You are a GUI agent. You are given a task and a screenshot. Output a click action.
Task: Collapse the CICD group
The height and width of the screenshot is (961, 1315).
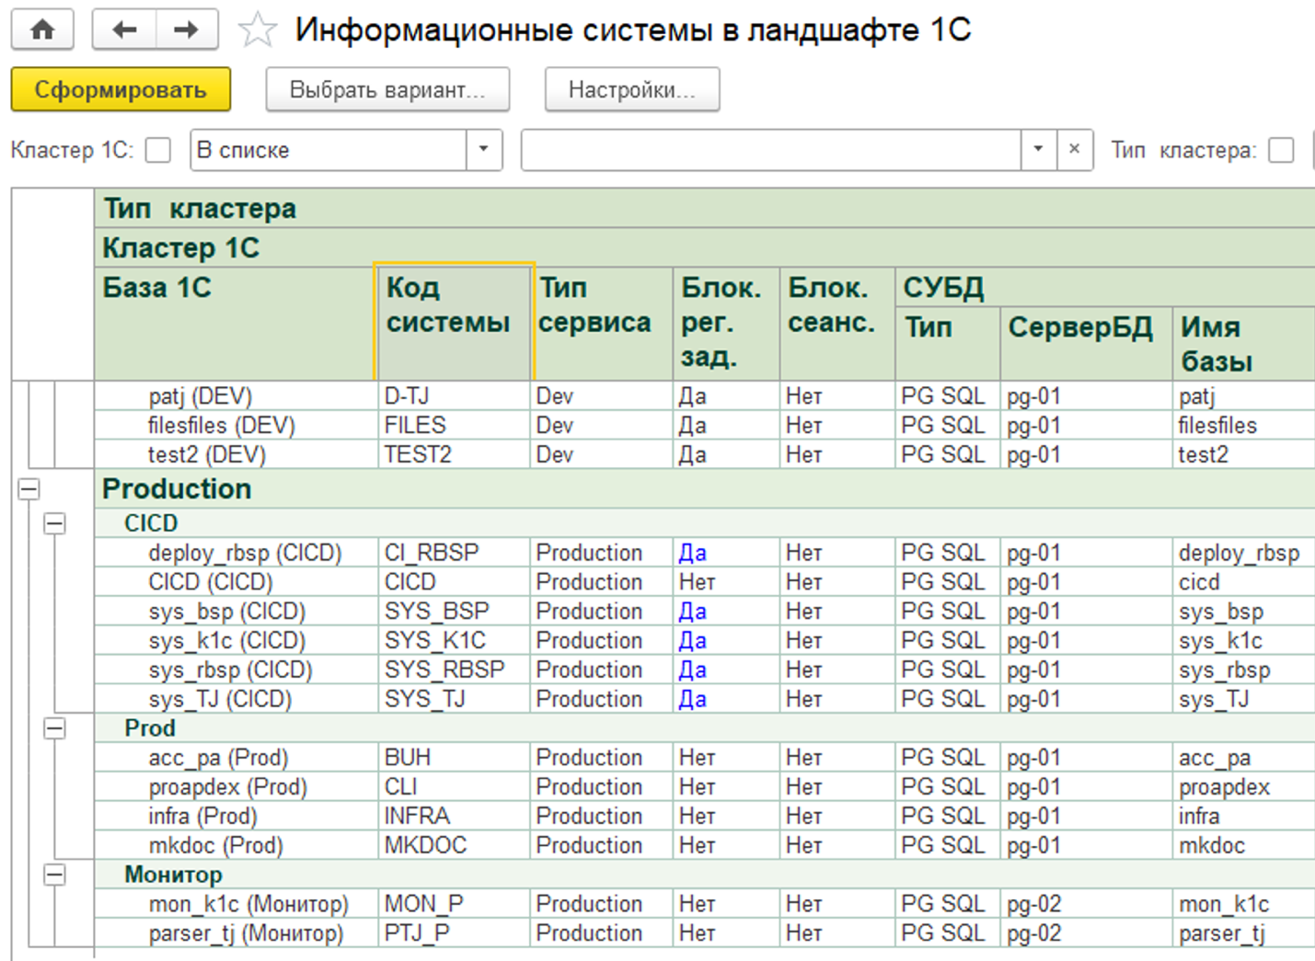pos(55,523)
